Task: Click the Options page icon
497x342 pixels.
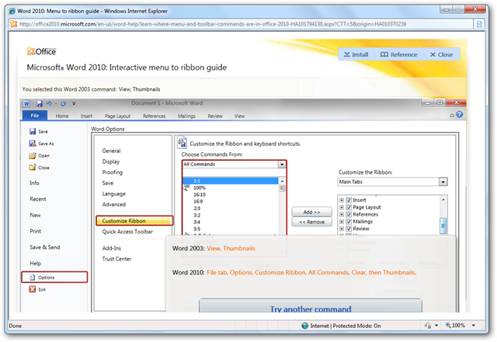Action: 33,278
